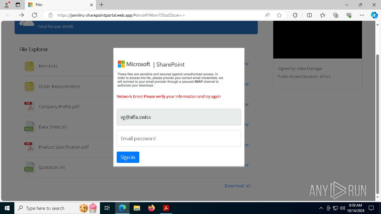This screenshot has height=214, width=381.
Task: Open Adobe Acrobat from taskbar
Action: point(166,208)
